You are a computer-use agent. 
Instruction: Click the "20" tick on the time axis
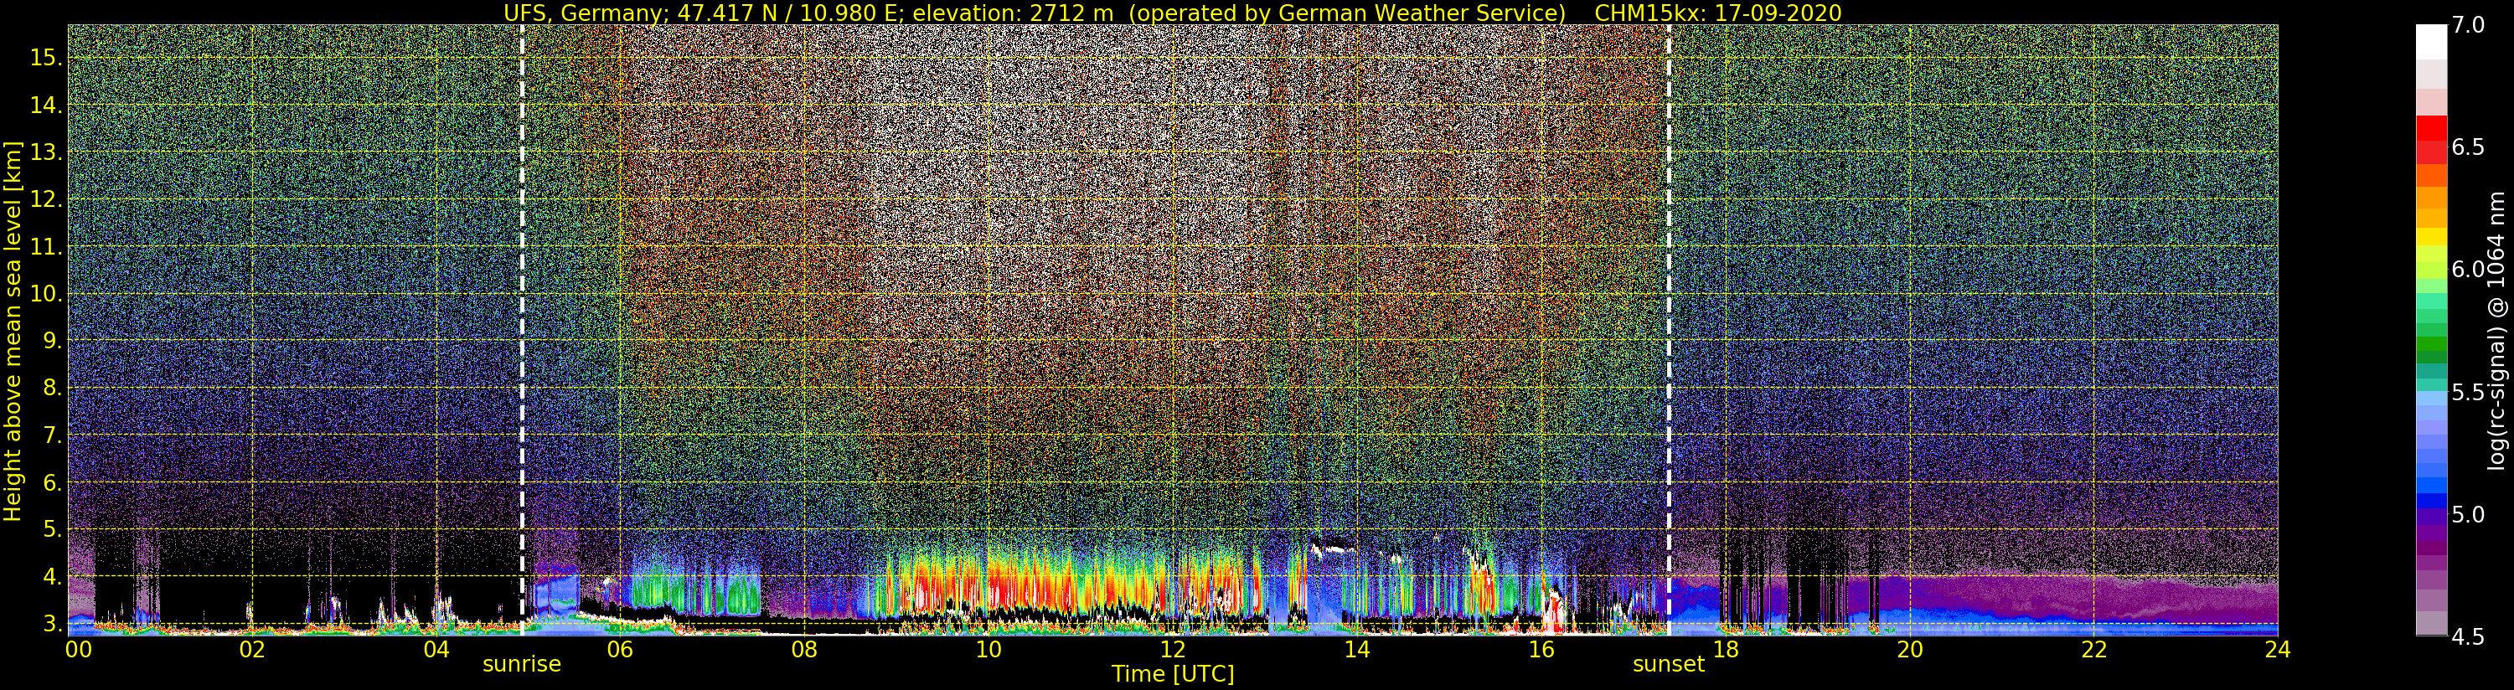coord(1910,650)
